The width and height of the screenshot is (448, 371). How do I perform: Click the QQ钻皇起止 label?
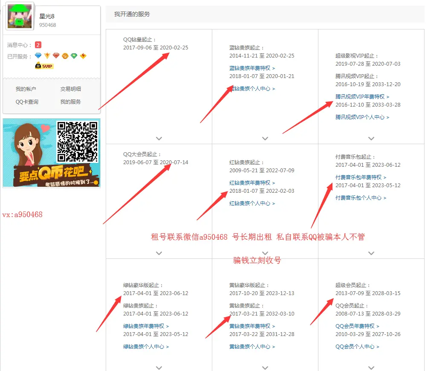coord(140,40)
